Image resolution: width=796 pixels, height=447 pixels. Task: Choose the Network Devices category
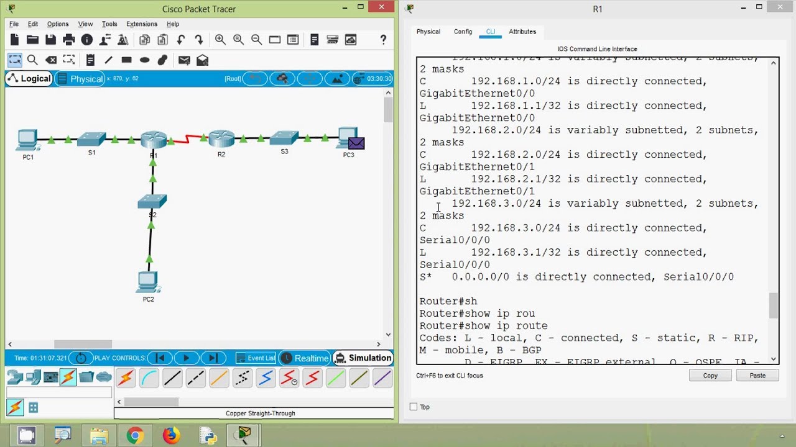(x=15, y=377)
